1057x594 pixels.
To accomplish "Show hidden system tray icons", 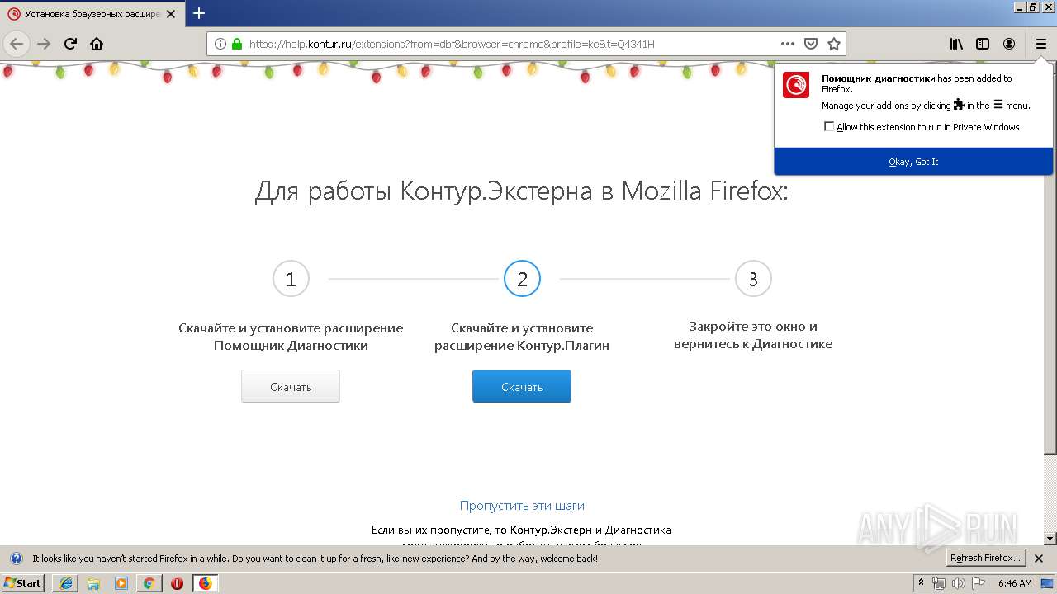I will click(922, 582).
